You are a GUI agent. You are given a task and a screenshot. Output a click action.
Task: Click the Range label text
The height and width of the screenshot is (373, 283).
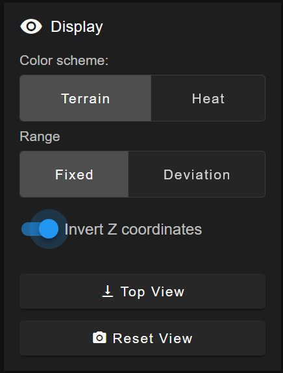[x=40, y=136]
